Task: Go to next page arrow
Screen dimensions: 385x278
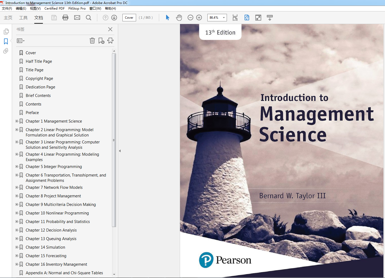Action: tap(114, 18)
